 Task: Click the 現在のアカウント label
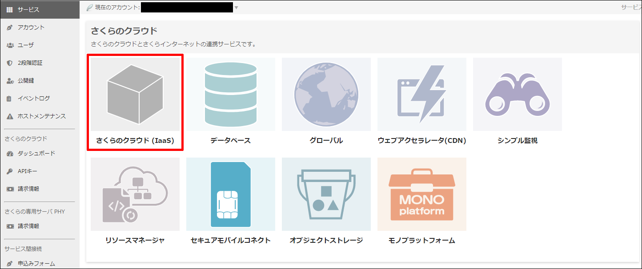(x=117, y=8)
